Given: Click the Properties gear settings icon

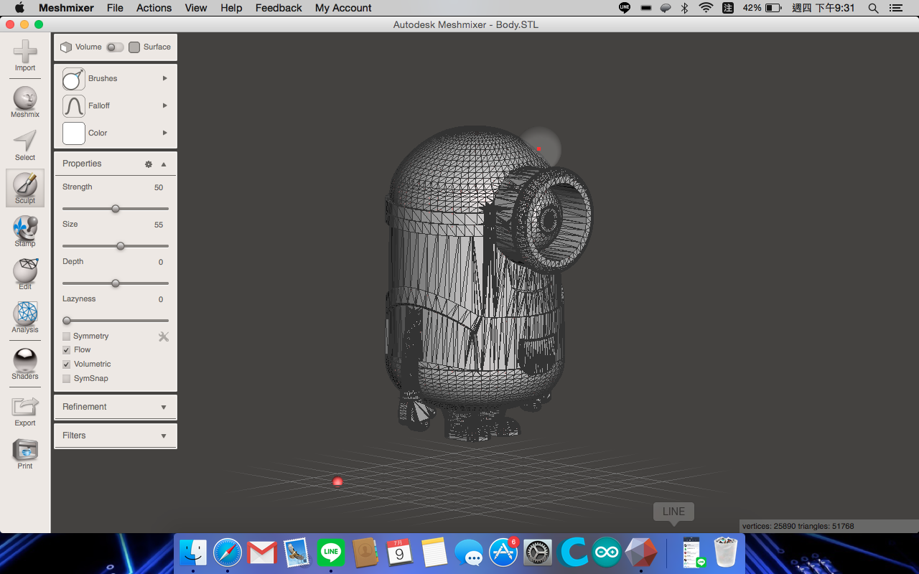Looking at the screenshot, I should 149,164.
